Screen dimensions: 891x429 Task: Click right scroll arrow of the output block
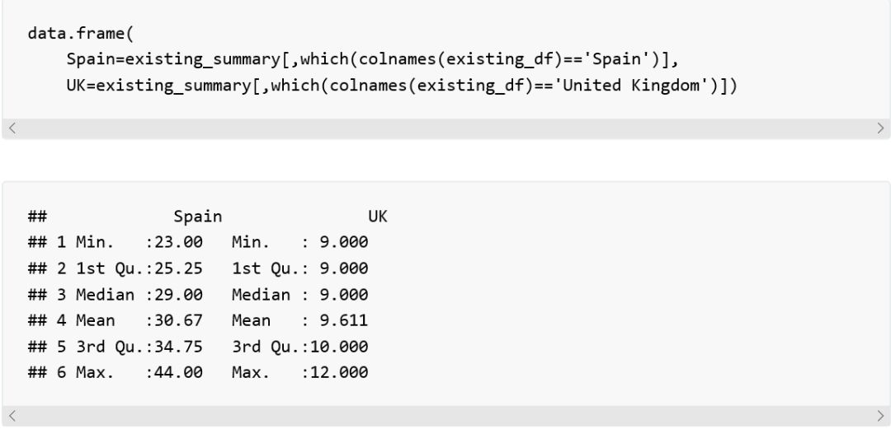880,415
